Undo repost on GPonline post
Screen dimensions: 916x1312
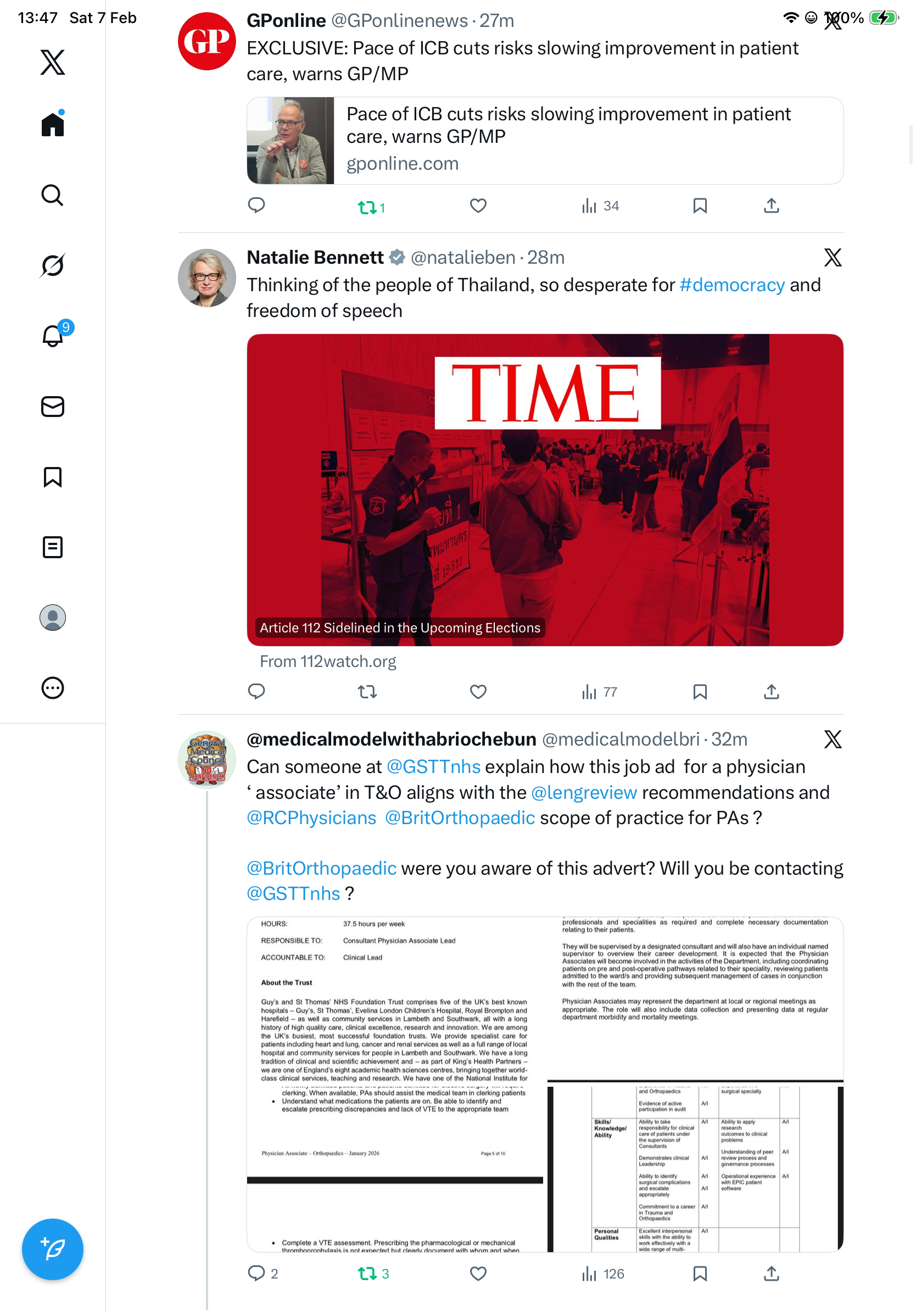(371, 207)
